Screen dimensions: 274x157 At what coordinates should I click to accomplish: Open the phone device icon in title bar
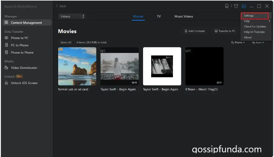227,6
